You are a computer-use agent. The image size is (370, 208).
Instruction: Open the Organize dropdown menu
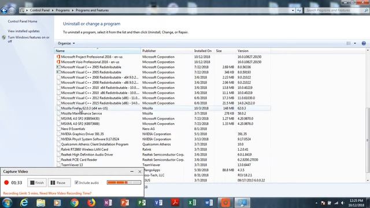pyautogui.click(x=66, y=43)
